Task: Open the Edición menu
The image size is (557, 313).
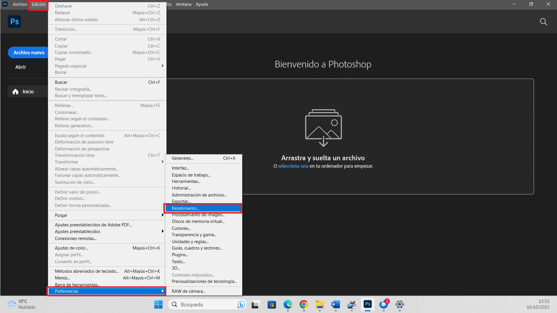Action: tap(39, 4)
